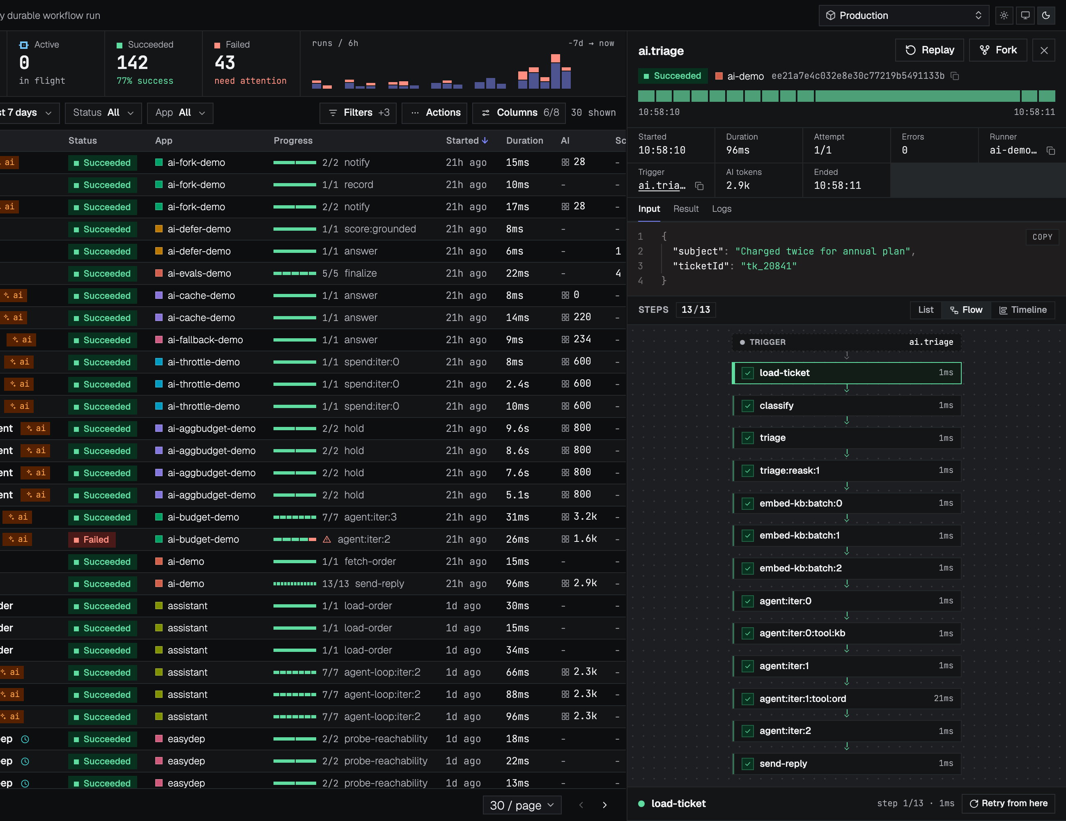Open the Columns 6/8 chooser
1066x821 pixels.
pos(519,113)
